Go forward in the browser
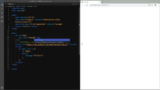The width and height of the screenshot is (160, 90). (x=84, y=5)
